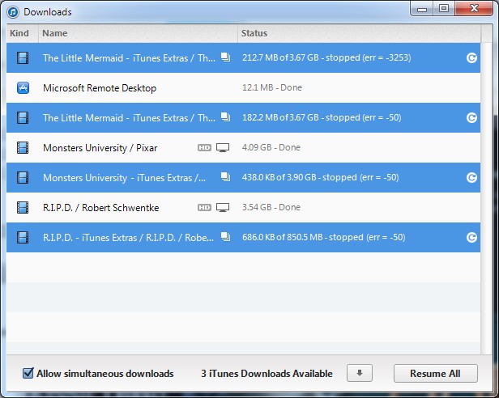
Task: Click HD badge on R.I.P.D. / Robert Schwentke
Action: pos(204,207)
